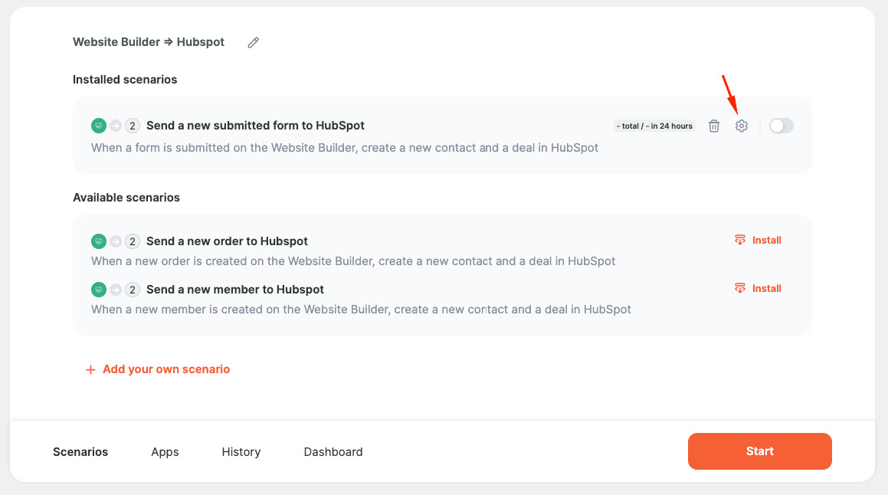
Task: Open the Apps tab
Action: click(165, 452)
